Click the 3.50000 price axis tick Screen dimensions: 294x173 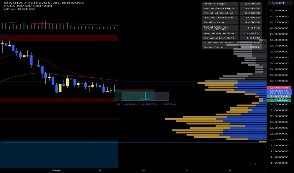279,58
